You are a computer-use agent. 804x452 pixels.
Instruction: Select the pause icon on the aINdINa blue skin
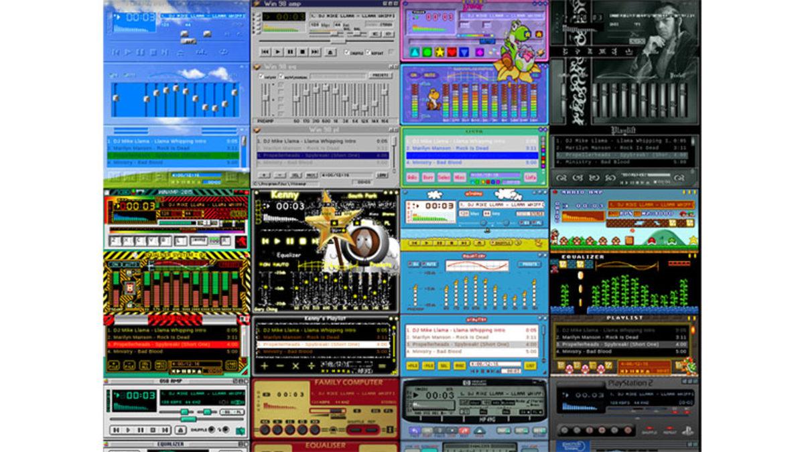point(439,243)
